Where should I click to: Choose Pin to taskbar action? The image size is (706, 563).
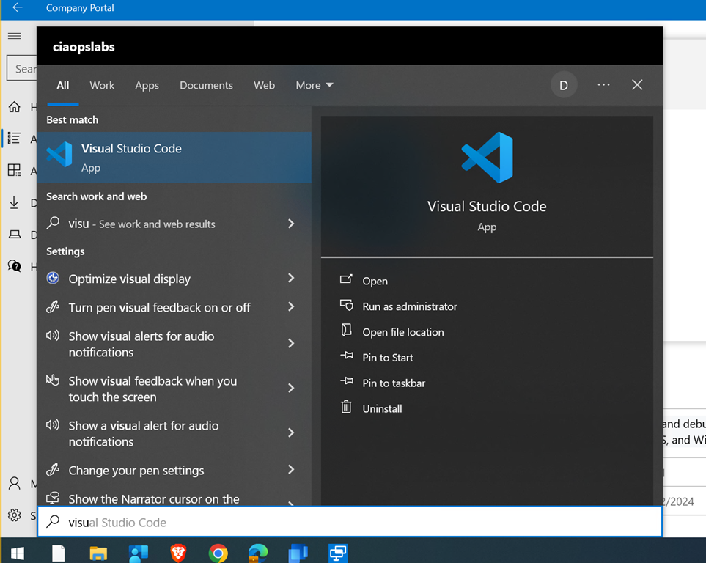(x=394, y=383)
